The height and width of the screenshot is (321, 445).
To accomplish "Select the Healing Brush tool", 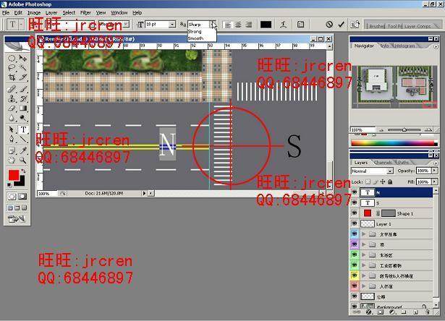I will click(x=12, y=90).
